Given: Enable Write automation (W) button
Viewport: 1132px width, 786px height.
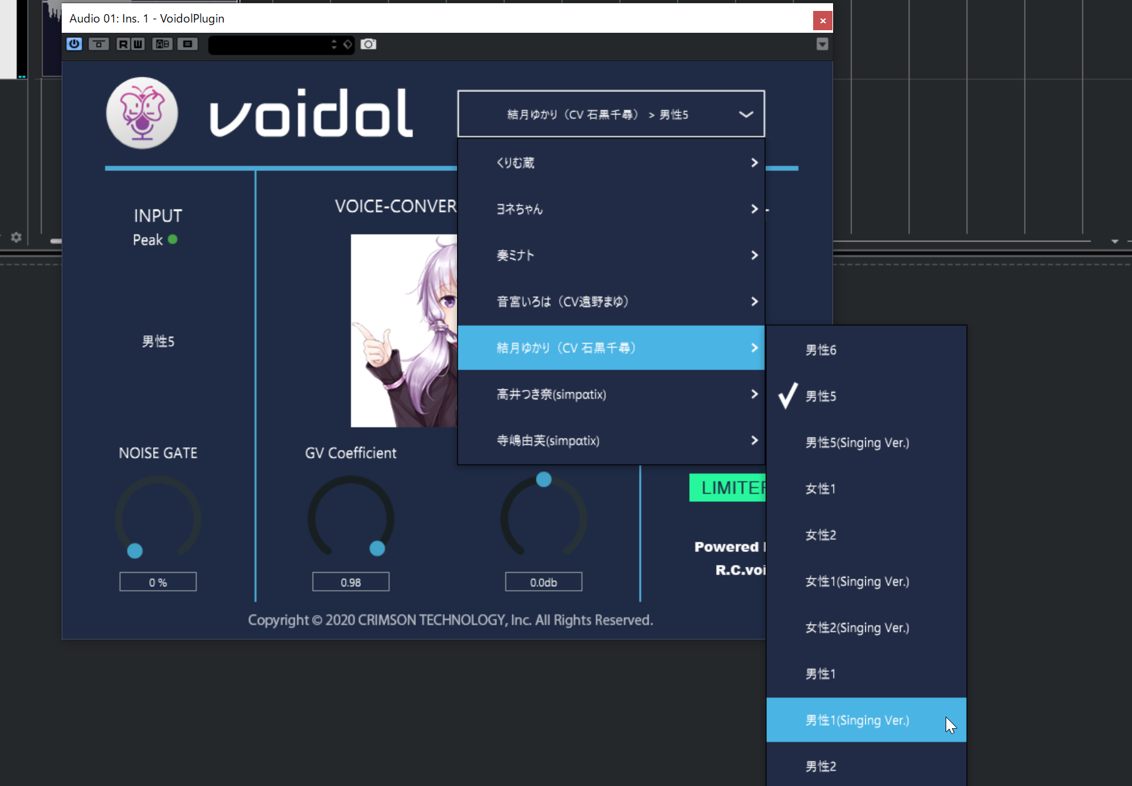Looking at the screenshot, I should coord(138,44).
